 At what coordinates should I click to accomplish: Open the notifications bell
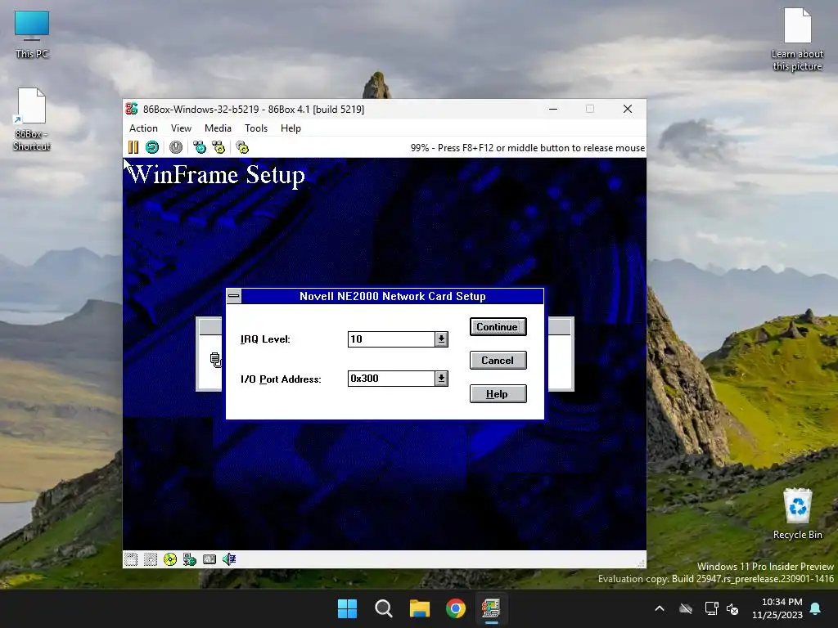(x=816, y=608)
